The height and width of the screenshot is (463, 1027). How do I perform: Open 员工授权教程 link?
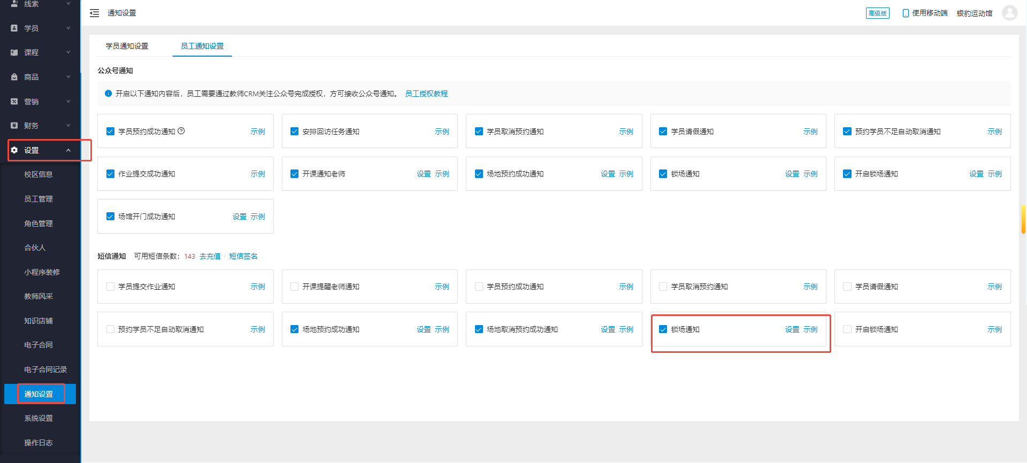pyautogui.click(x=426, y=94)
